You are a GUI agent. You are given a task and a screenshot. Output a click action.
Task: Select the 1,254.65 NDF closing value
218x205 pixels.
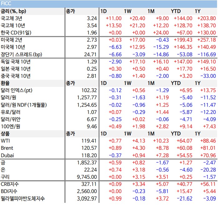click(87, 105)
